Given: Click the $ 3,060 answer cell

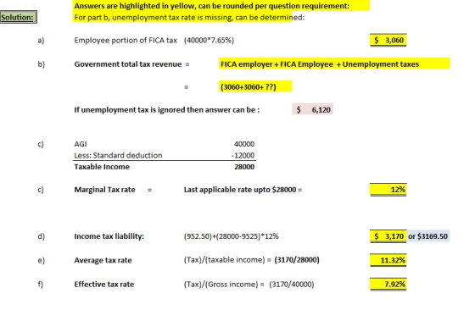Looking at the screenshot, I should (x=388, y=41).
